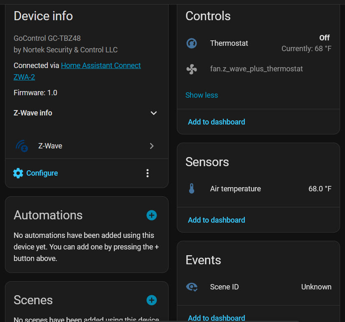
Task: Open the Air temperature 68.0 °F reading
Action: [x=319, y=189]
